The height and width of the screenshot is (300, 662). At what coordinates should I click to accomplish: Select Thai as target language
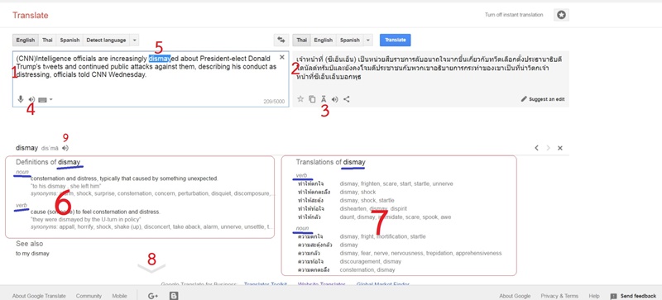click(x=301, y=40)
